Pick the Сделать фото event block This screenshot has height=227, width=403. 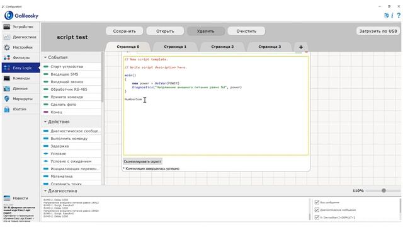[71, 105]
